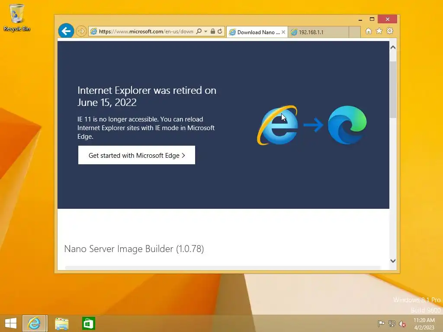
Task: Click the Nano Server Image Builder (1.0.78) heading
Action: pos(134,249)
